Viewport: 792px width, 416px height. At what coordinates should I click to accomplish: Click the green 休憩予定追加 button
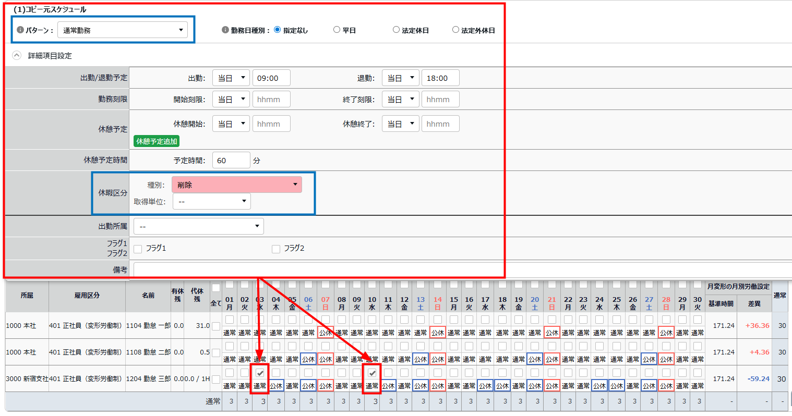click(157, 141)
